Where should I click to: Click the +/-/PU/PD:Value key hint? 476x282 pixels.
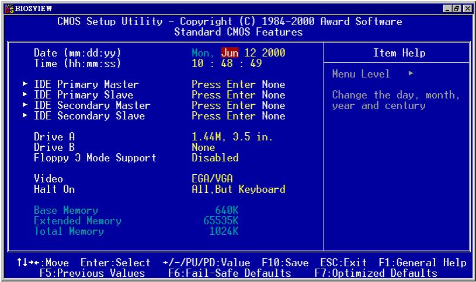(x=206, y=263)
